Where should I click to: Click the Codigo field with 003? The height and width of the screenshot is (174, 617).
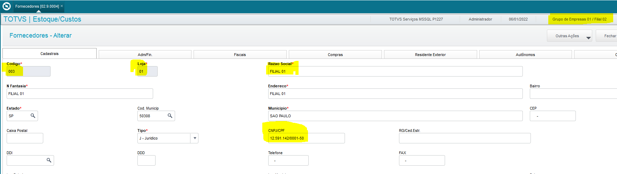pyautogui.click(x=29, y=71)
